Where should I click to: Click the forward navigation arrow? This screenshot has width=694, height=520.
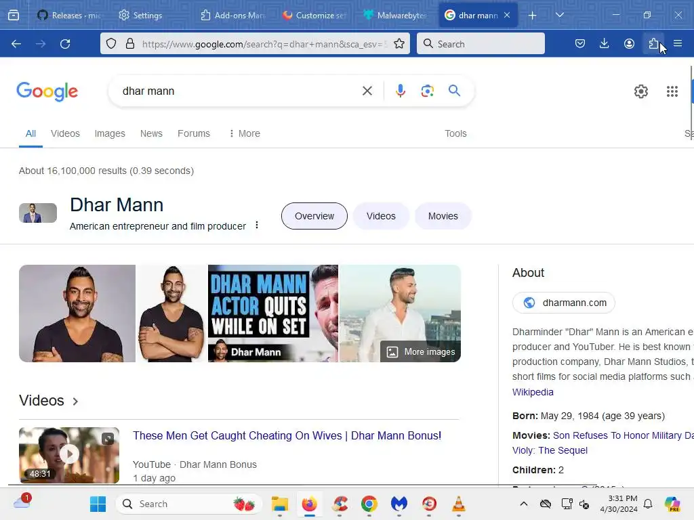(41, 44)
